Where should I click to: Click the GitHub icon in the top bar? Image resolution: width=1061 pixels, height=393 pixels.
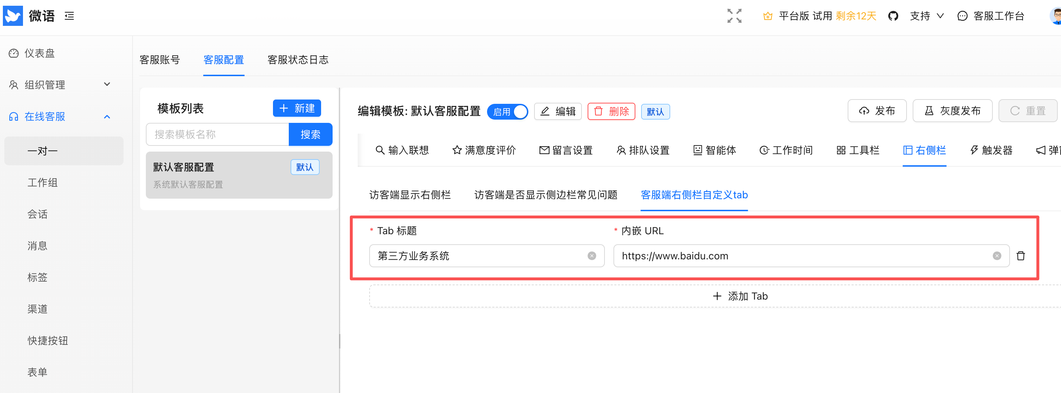(893, 16)
